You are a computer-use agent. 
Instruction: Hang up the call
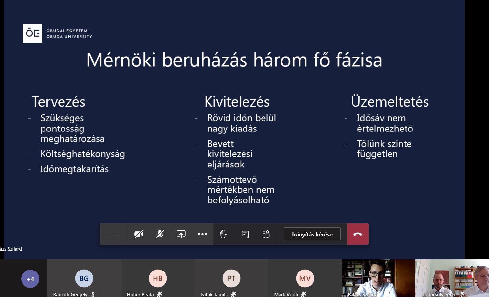point(358,234)
